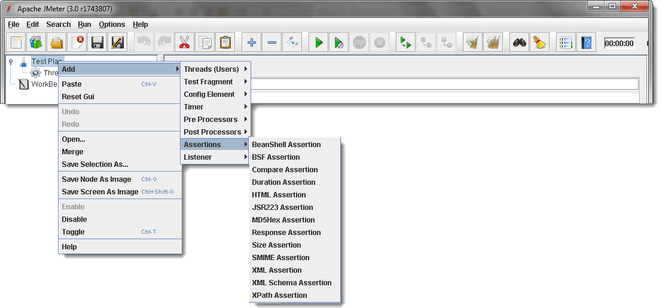Collapse all nodes with the minus icon
The width and height of the screenshot is (662, 308).
point(272,42)
